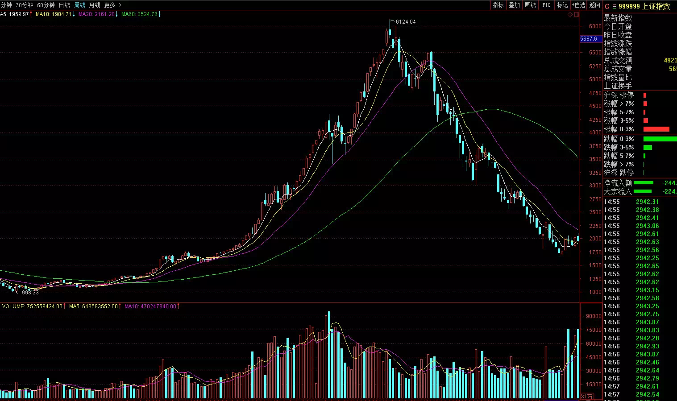
Task: Click the split-panel icon beside the diamond icon
Action: [x=576, y=15]
